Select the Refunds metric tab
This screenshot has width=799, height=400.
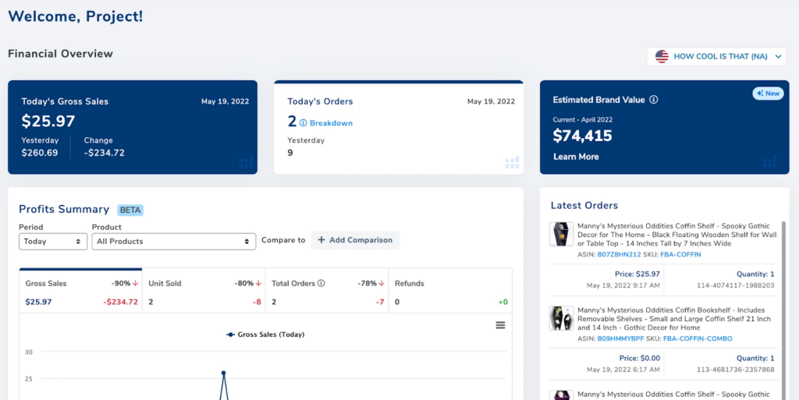tap(450, 292)
